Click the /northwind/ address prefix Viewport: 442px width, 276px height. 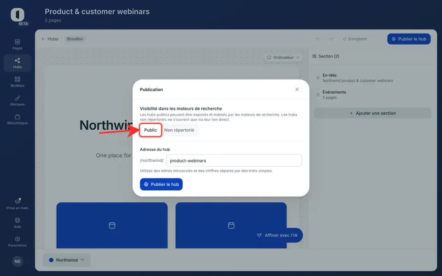151,160
